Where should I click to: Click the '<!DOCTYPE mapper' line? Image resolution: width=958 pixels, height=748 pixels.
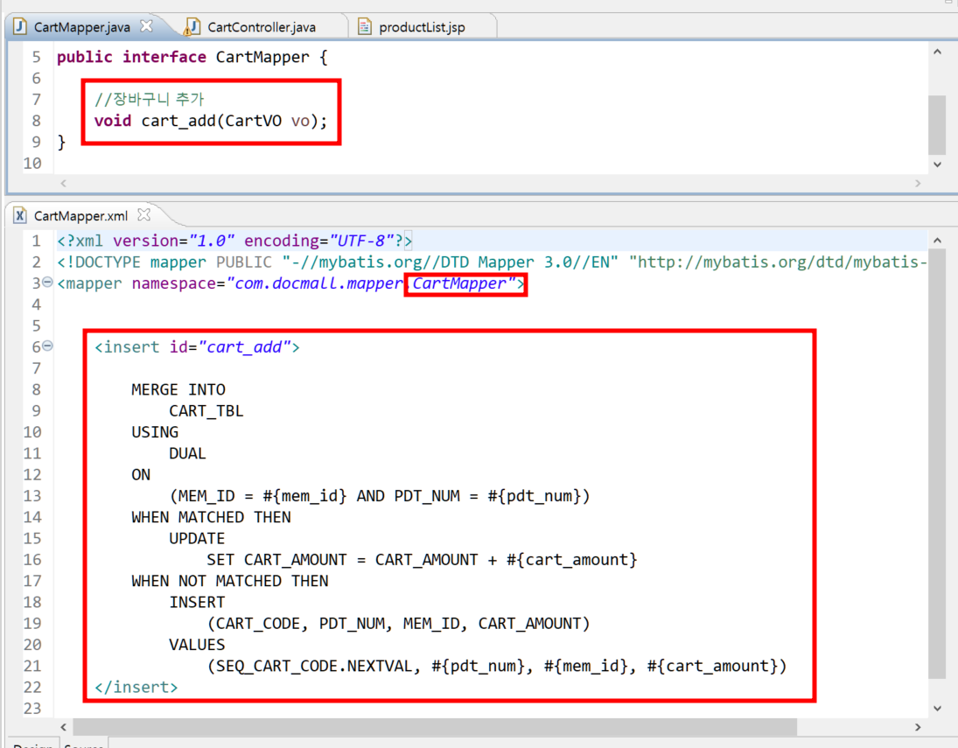point(492,262)
